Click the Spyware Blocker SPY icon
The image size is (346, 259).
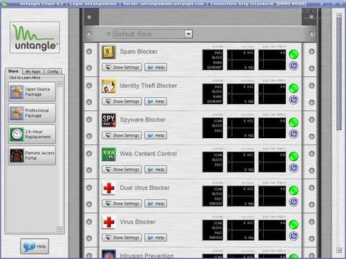pos(109,120)
